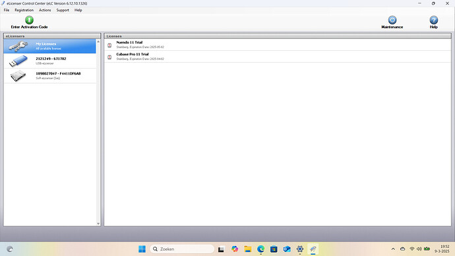Open Task View on the taskbar
The height and width of the screenshot is (256, 455).
[221, 249]
